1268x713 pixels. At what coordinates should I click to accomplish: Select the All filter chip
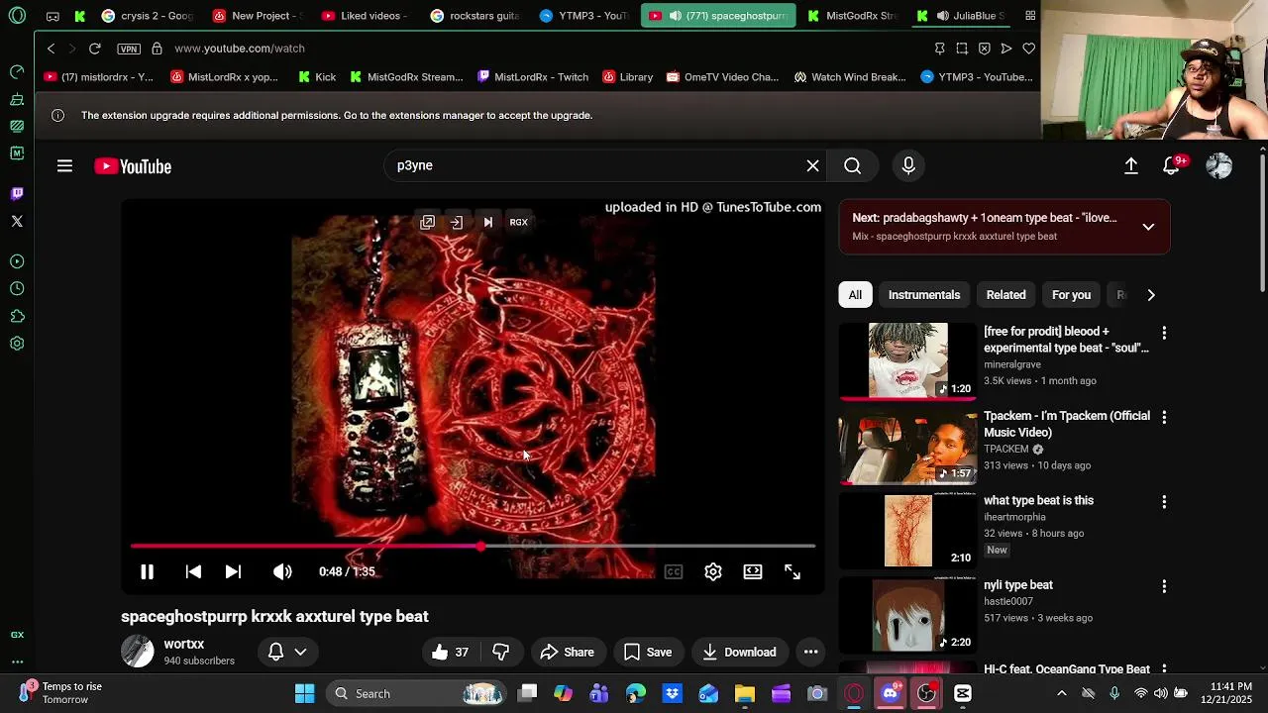855,294
